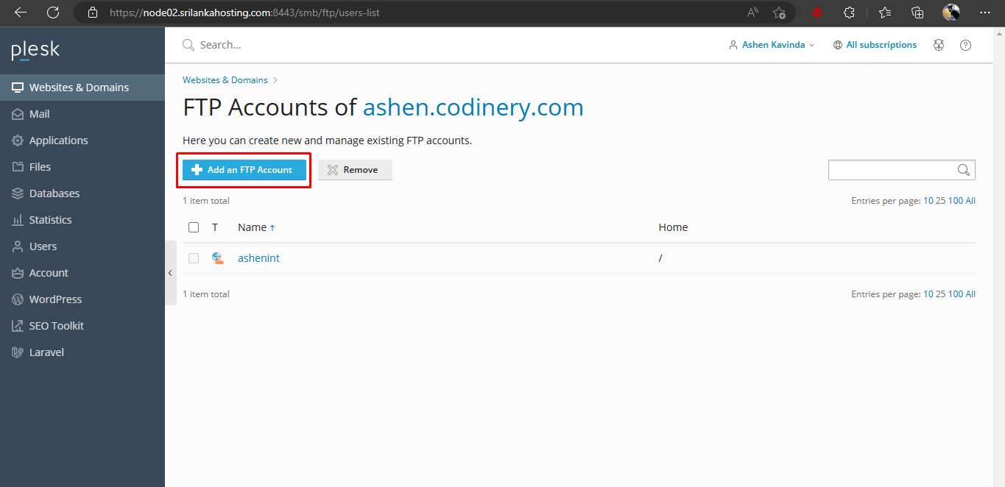Expand the Ashen Kavinda user dropdown
1005x487 pixels.
pos(772,45)
